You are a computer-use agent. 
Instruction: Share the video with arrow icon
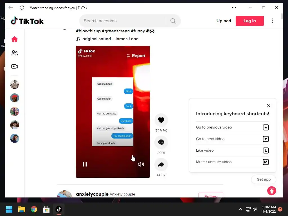(x=161, y=164)
